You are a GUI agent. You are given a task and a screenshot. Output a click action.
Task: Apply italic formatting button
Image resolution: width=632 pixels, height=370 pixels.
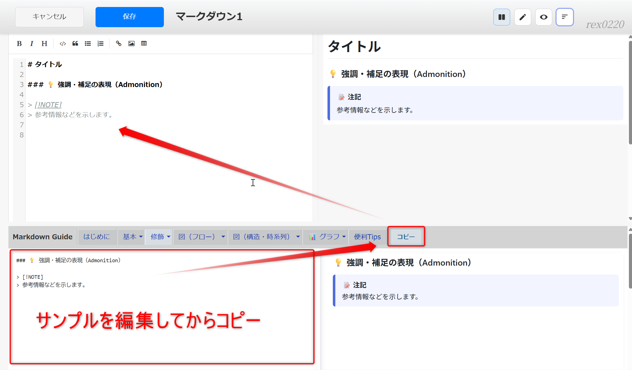(x=32, y=44)
